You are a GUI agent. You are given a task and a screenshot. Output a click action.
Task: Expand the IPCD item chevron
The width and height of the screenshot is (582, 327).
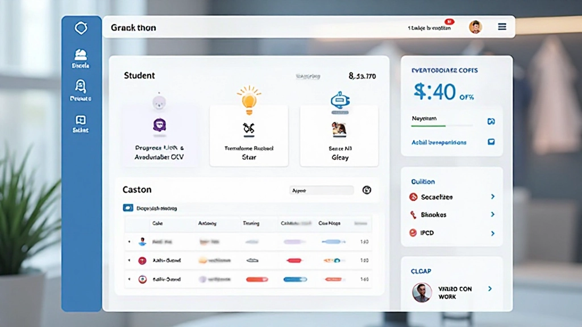pos(492,233)
